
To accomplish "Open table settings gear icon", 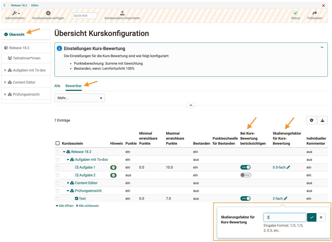I will (x=312, y=120).
